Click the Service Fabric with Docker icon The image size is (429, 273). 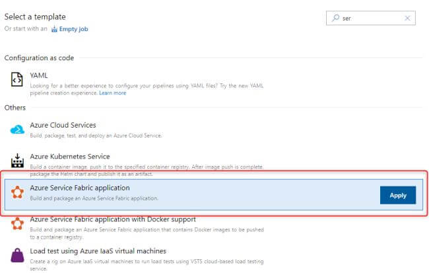17,223
